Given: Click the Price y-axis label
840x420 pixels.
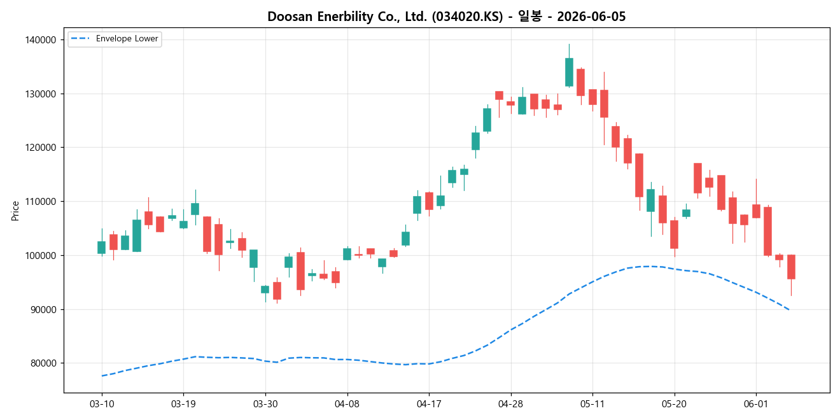Looking at the screenshot, I should tap(15, 211).
